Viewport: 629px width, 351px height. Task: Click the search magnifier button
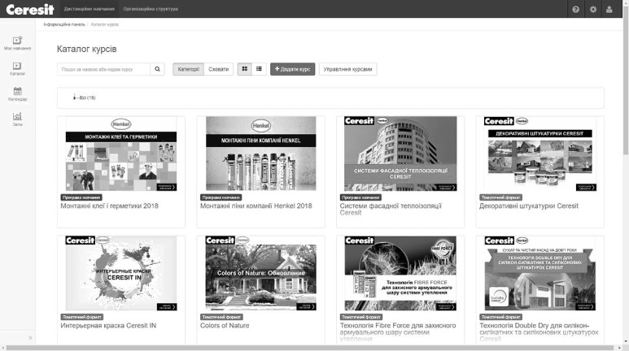pyautogui.click(x=157, y=69)
